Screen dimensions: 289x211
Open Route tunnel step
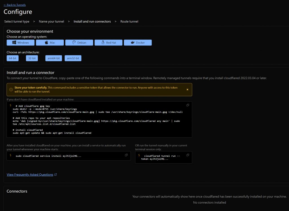[x=129, y=21]
